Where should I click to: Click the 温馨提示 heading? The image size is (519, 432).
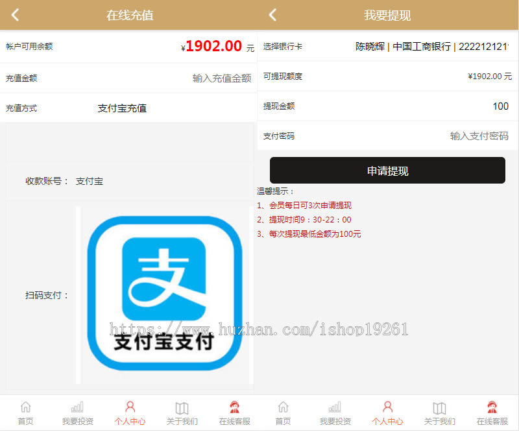(275, 191)
